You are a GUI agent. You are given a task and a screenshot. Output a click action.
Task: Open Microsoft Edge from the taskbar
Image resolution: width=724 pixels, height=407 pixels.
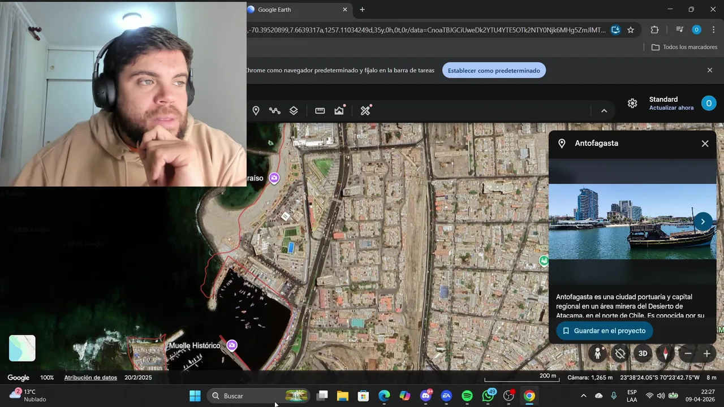(384, 396)
